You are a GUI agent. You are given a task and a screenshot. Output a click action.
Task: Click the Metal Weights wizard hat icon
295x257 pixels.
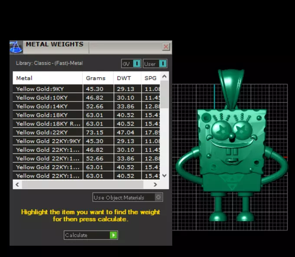[x=16, y=47]
